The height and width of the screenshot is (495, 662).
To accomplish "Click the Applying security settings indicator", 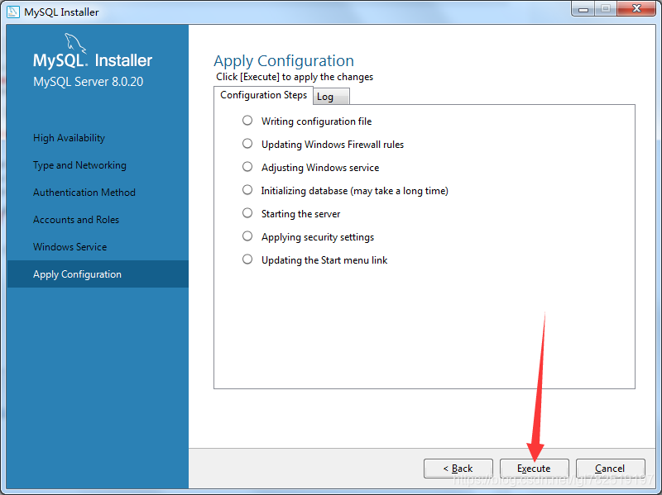I will (x=247, y=236).
